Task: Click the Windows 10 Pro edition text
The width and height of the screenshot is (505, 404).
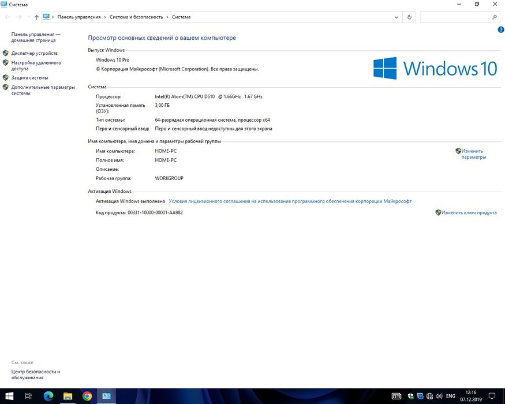Action: click(x=113, y=60)
